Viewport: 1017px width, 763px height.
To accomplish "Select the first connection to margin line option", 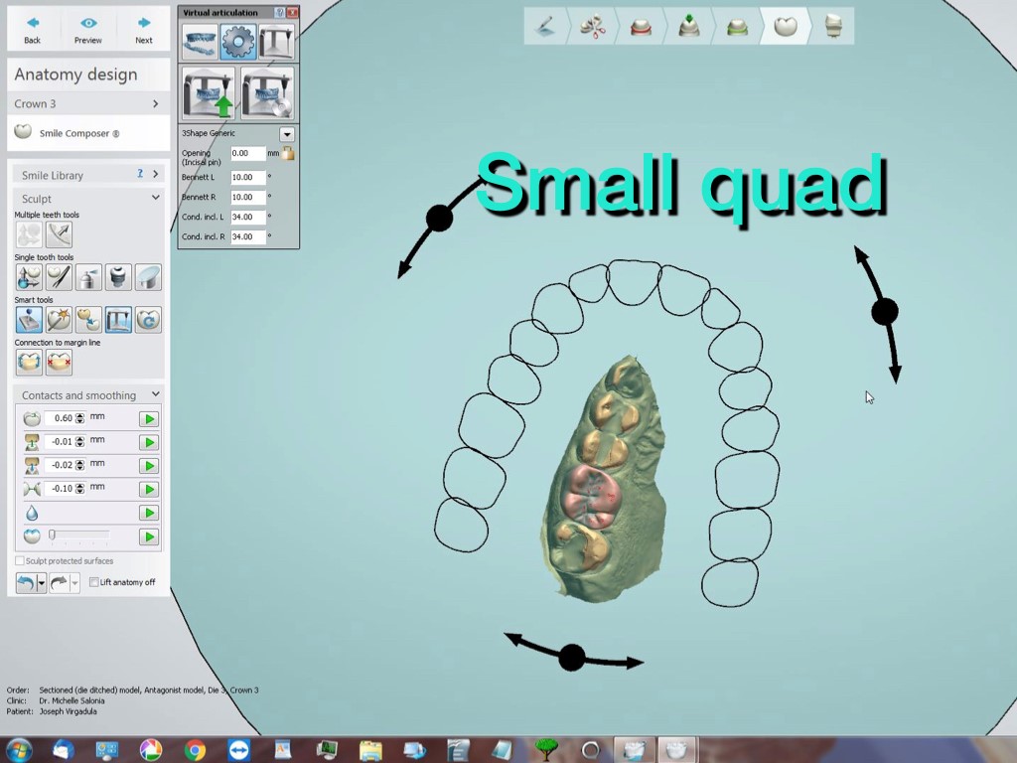I will pyautogui.click(x=29, y=362).
